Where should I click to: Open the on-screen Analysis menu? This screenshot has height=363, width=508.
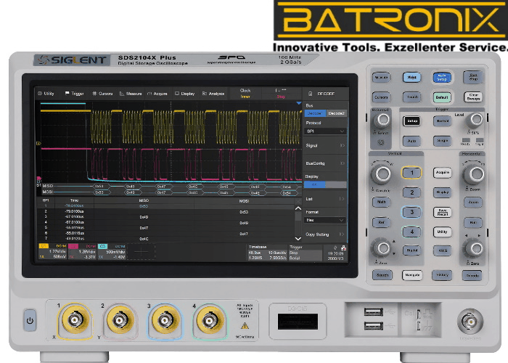pos(213,94)
